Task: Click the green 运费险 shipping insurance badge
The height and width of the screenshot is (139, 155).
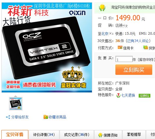Action: tap(145, 96)
